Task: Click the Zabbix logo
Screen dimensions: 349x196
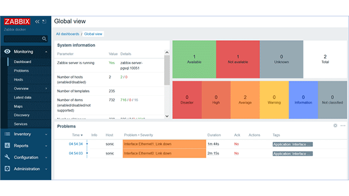Action: [17, 22]
